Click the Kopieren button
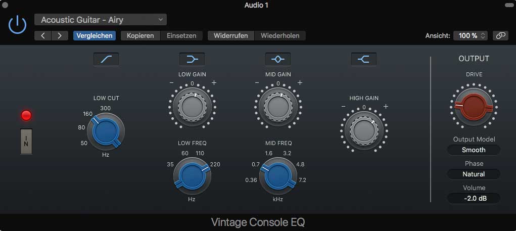516x231 pixels. click(140, 36)
